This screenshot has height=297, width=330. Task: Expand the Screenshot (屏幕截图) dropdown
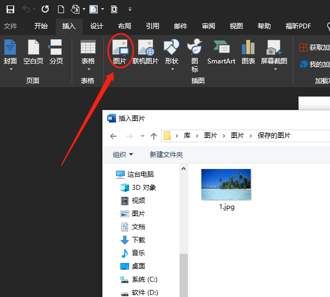coord(274,55)
